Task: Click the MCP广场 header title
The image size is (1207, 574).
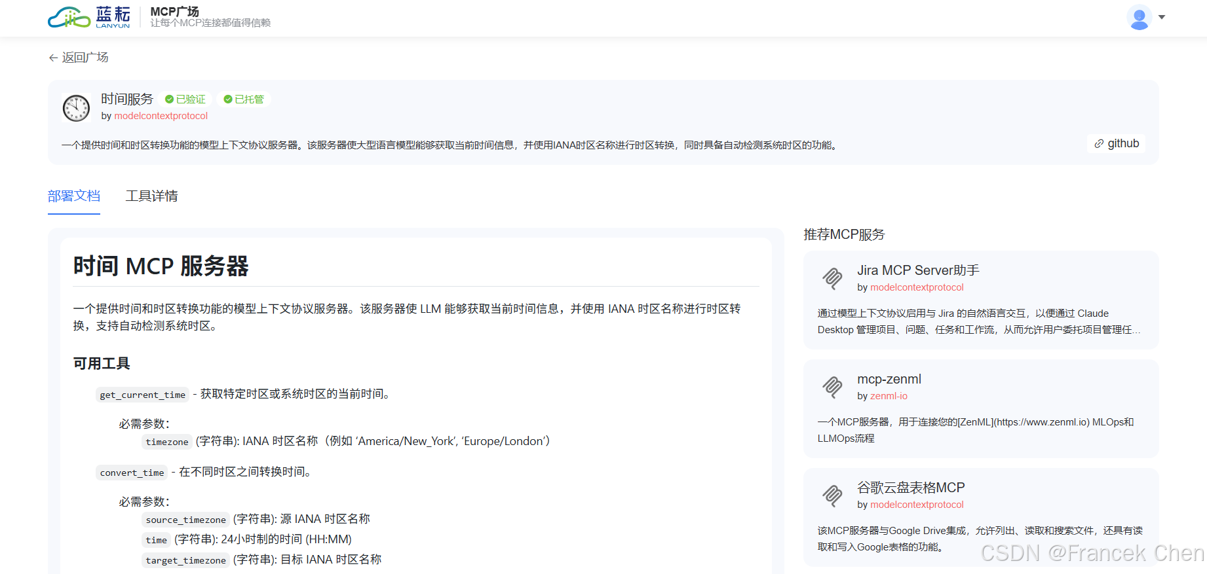Action: pos(175,12)
